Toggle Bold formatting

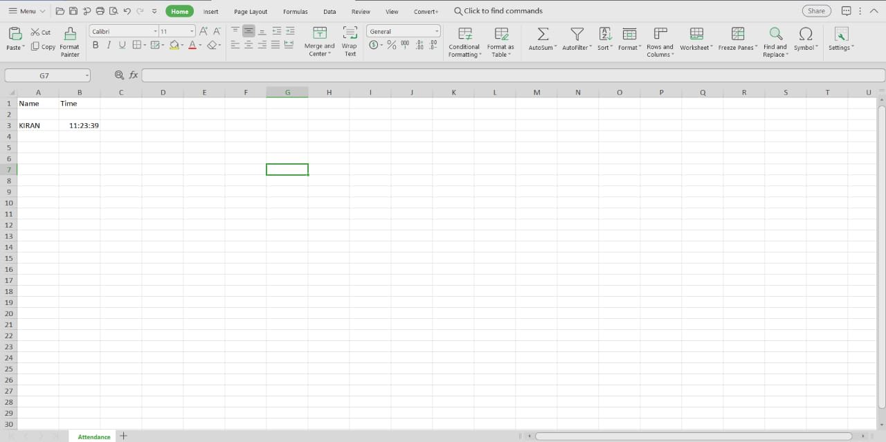tap(96, 45)
